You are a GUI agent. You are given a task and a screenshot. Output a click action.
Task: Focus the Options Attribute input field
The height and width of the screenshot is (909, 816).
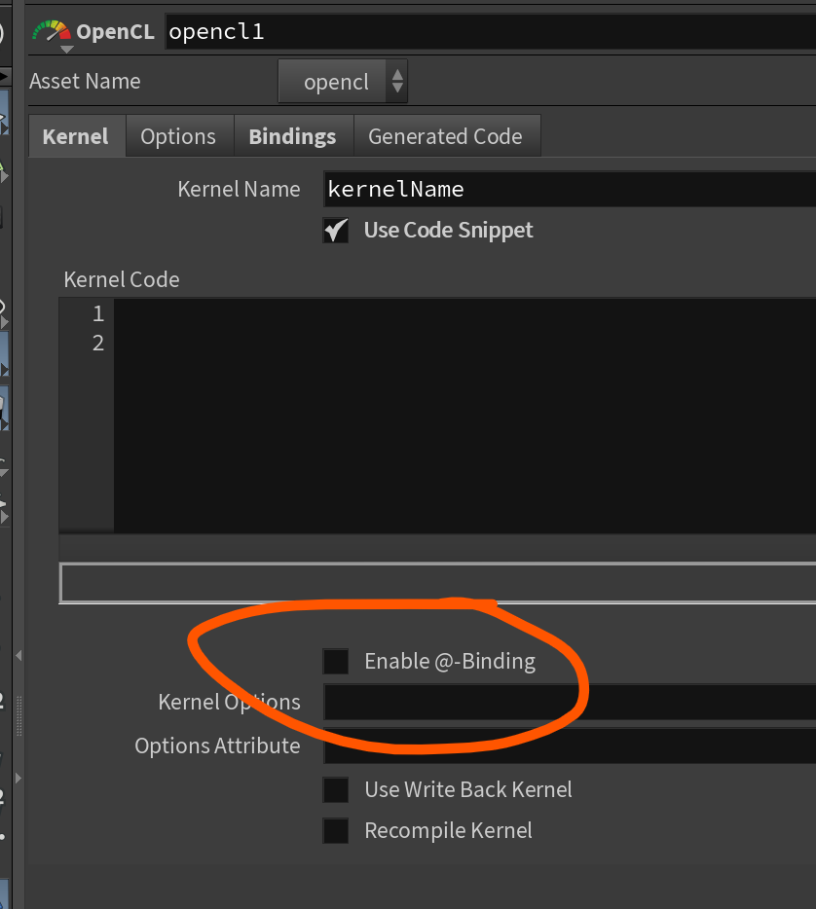[570, 746]
